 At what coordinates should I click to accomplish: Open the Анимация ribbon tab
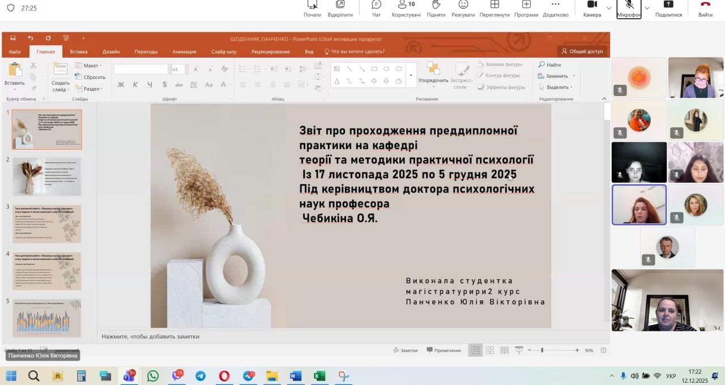click(184, 51)
